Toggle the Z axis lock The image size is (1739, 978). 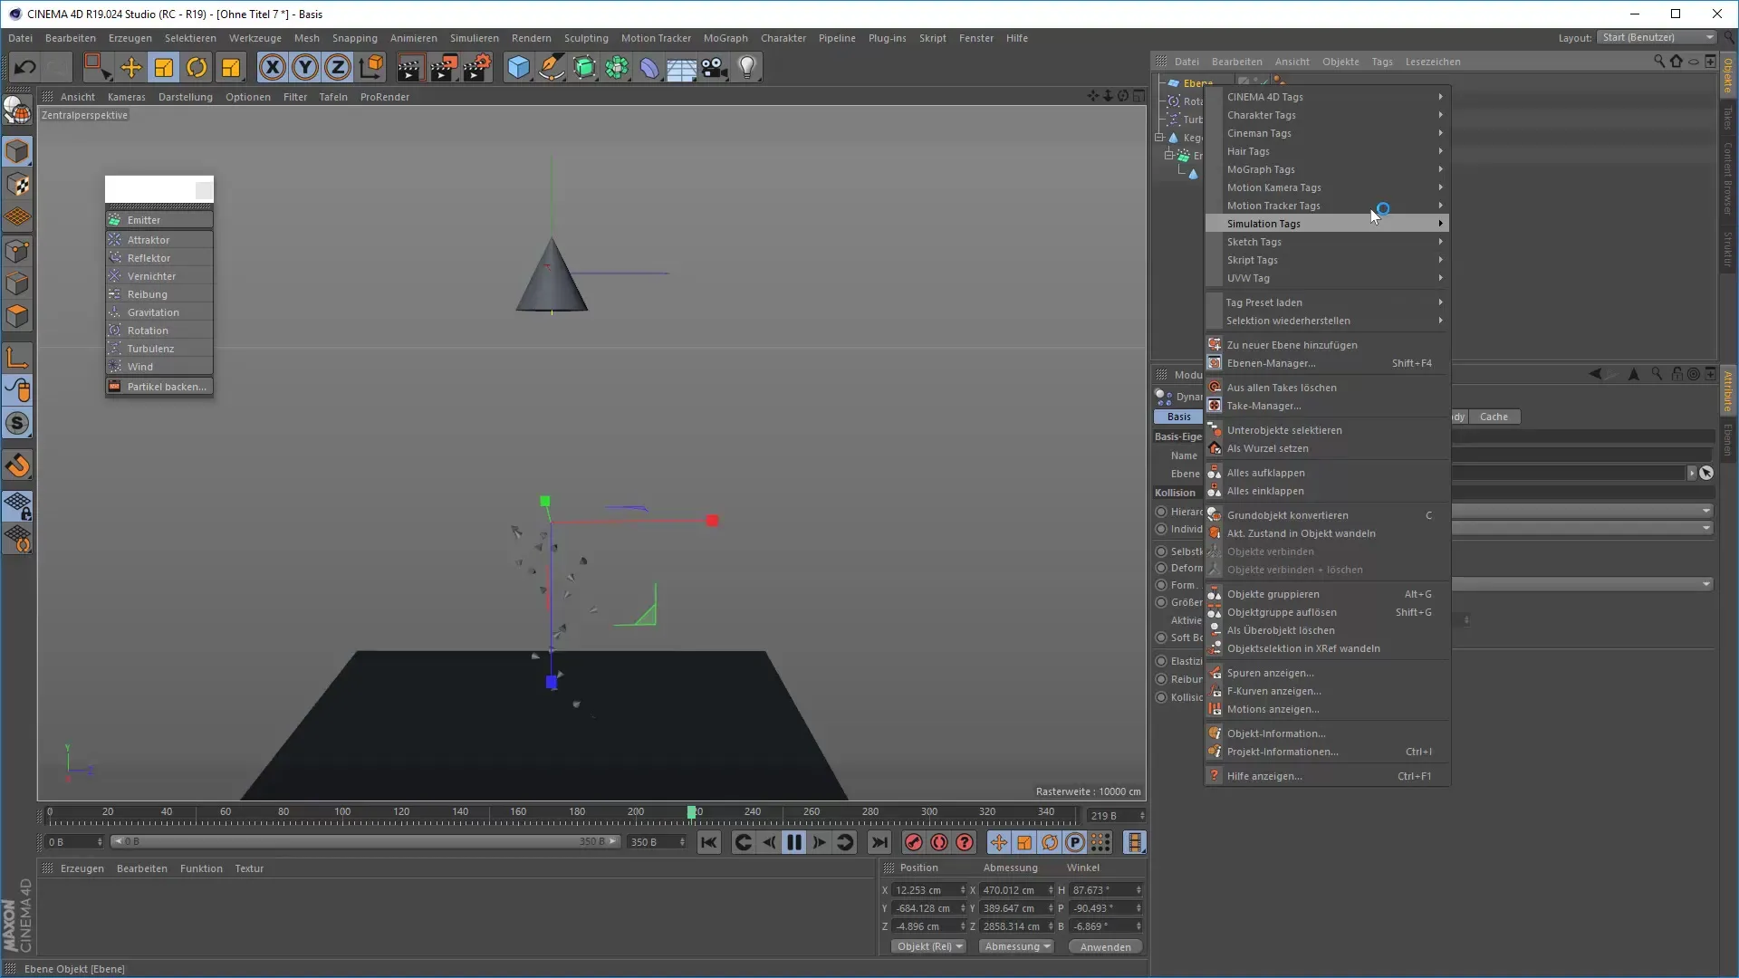coord(338,67)
